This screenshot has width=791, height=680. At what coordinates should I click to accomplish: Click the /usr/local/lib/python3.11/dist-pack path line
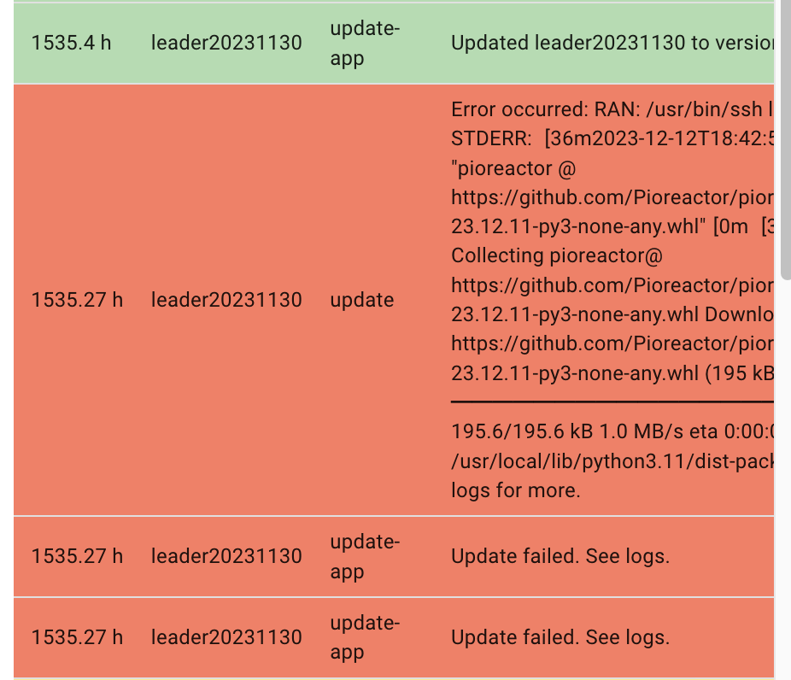click(x=612, y=461)
